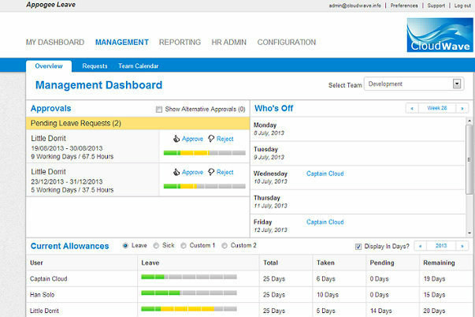Click admin@cloudwave.info account link
Viewport: 475px width, 317px height.
pyautogui.click(x=355, y=6)
